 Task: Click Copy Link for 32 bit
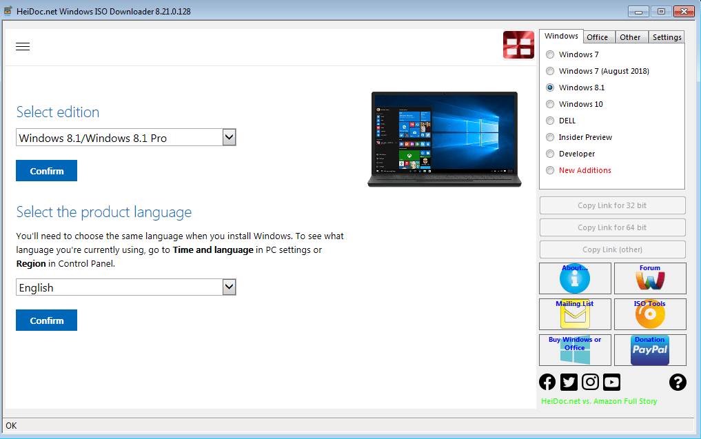[612, 205]
